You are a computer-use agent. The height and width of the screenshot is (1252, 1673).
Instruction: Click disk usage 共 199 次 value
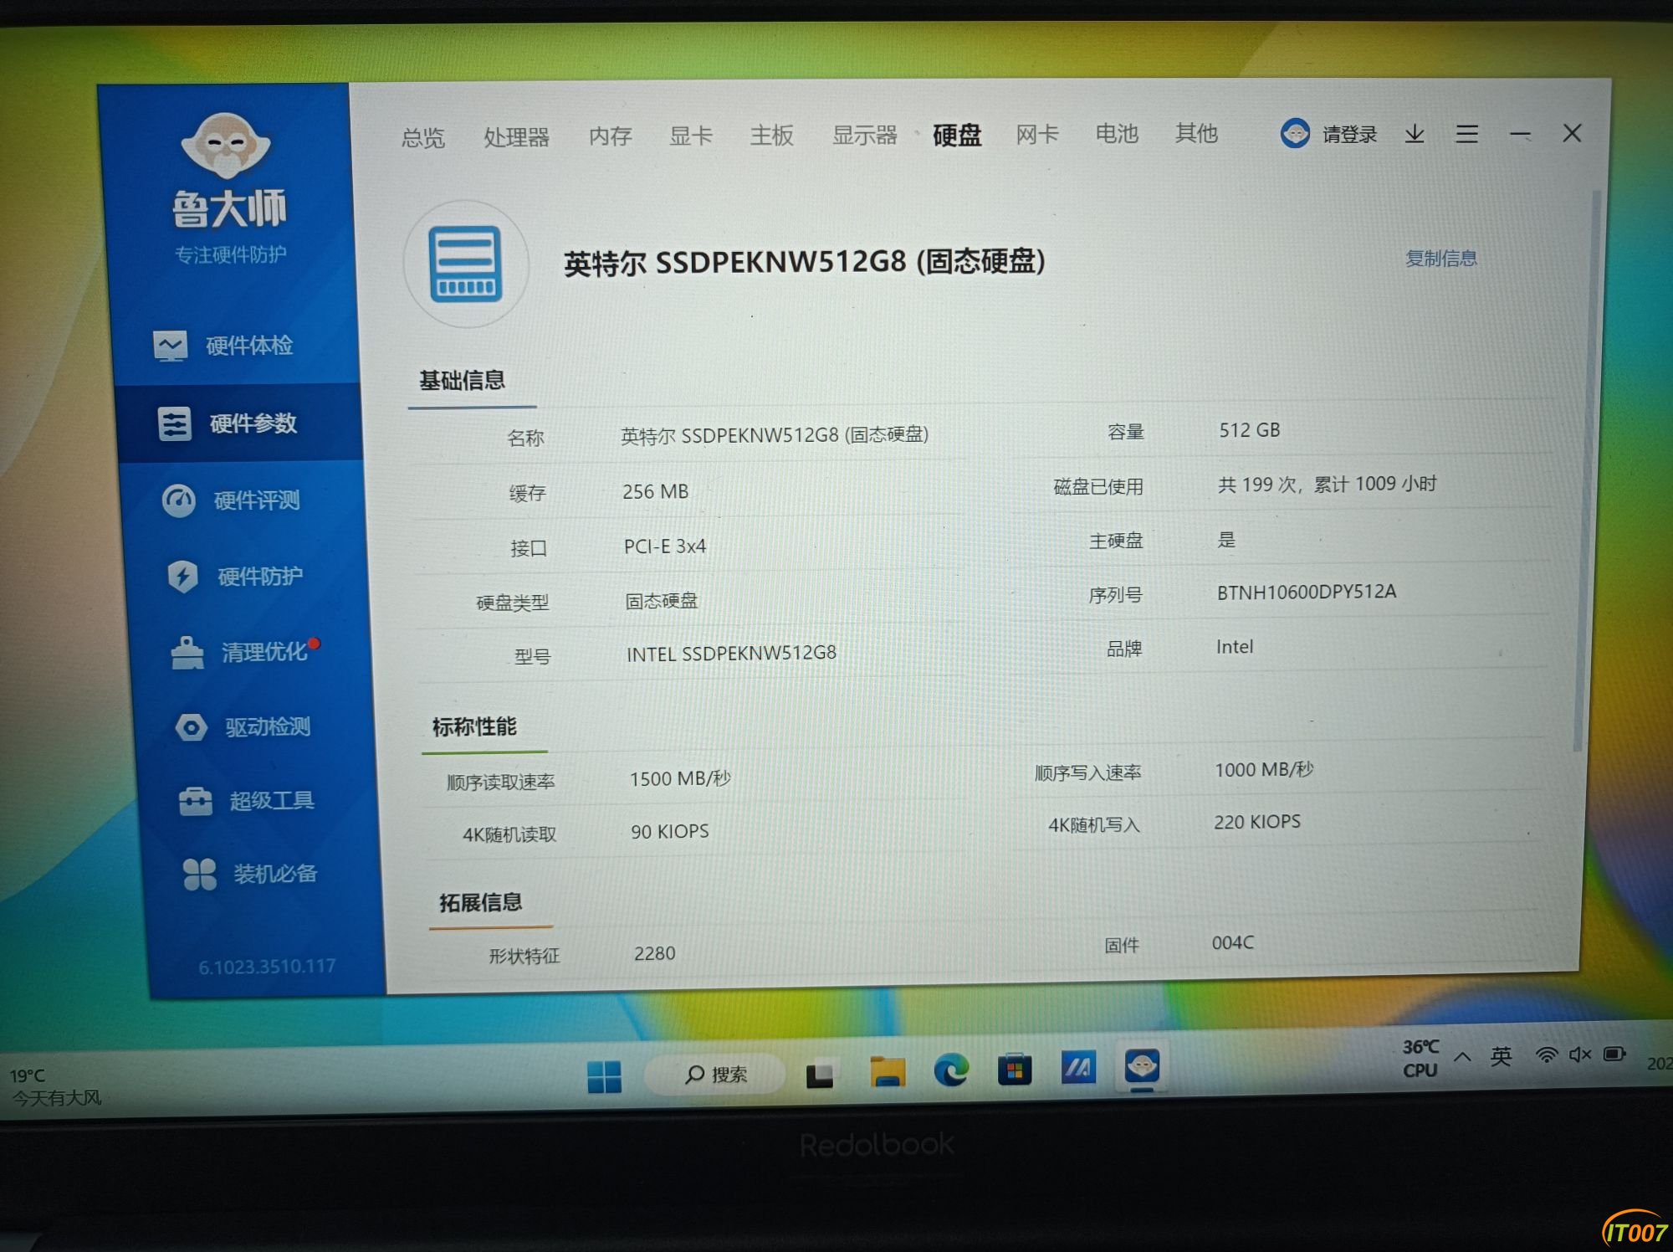[x=1327, y=485]
